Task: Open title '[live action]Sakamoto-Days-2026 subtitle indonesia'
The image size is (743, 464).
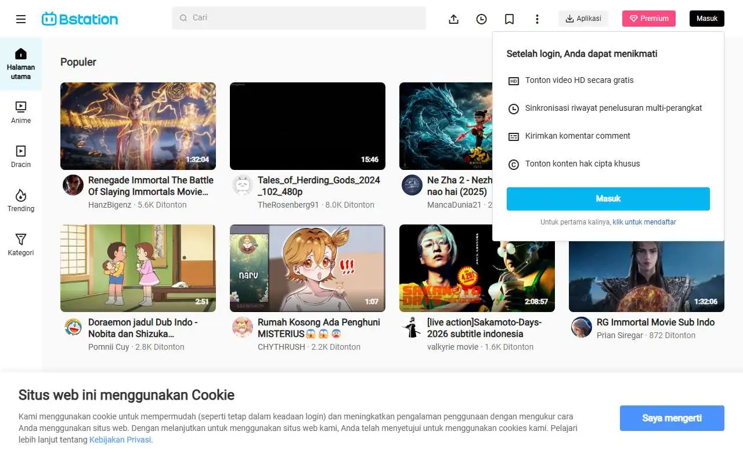Action: click(x=485, y=328)
